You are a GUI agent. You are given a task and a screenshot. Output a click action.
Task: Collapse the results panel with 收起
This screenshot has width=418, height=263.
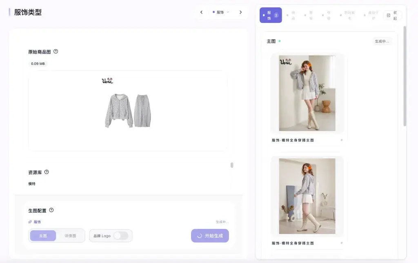[x=392, y=16]
